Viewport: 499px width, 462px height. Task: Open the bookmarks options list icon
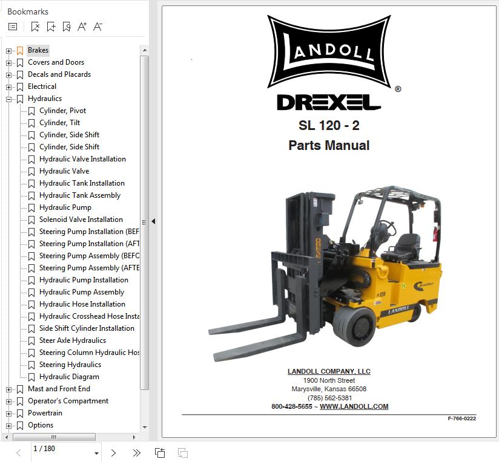point(13,27)
